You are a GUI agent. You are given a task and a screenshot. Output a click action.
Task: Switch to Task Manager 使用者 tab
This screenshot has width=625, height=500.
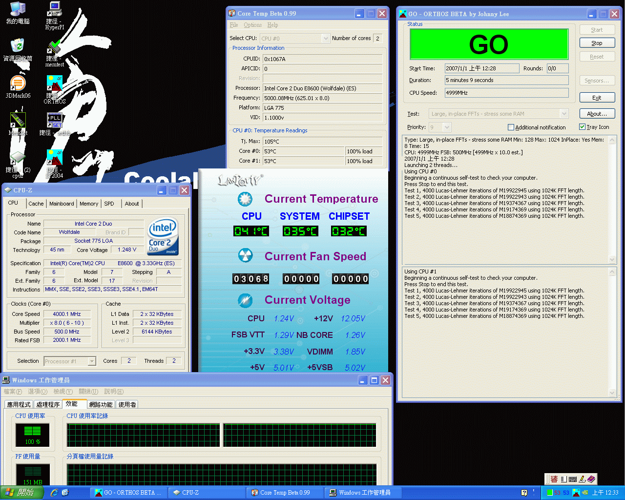click(x=127, y=405)
